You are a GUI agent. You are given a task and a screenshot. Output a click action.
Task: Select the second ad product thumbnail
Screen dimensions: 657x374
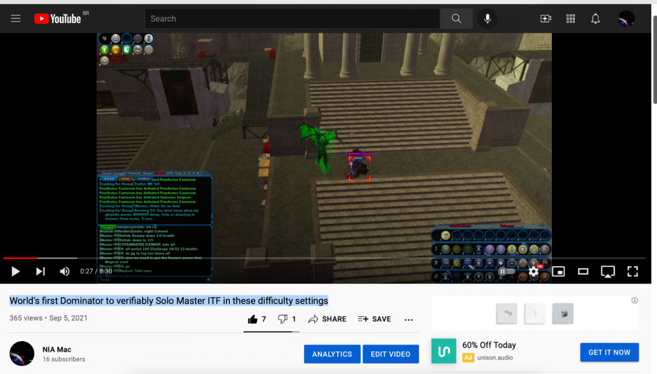pos(535,314)
